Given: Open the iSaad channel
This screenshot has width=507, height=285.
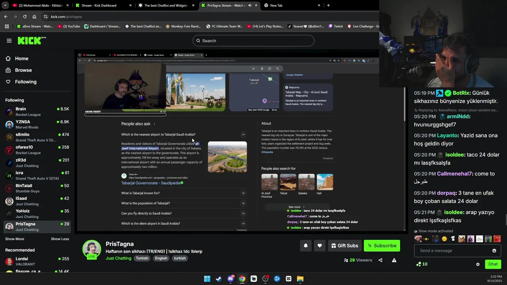Looking at the screenshot, I should pos(37,201).
